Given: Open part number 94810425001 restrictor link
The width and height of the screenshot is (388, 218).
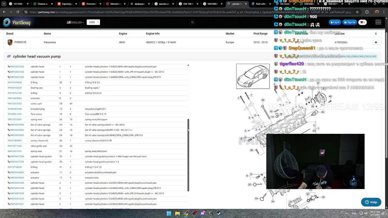Looking at the screenshot, I should point(15,98).
